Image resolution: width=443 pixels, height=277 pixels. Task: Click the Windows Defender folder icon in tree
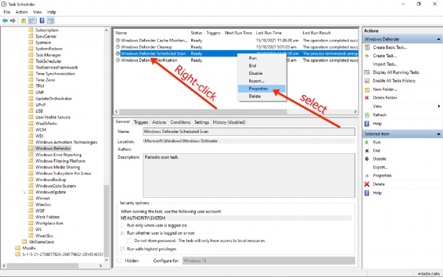click(31, 148)
